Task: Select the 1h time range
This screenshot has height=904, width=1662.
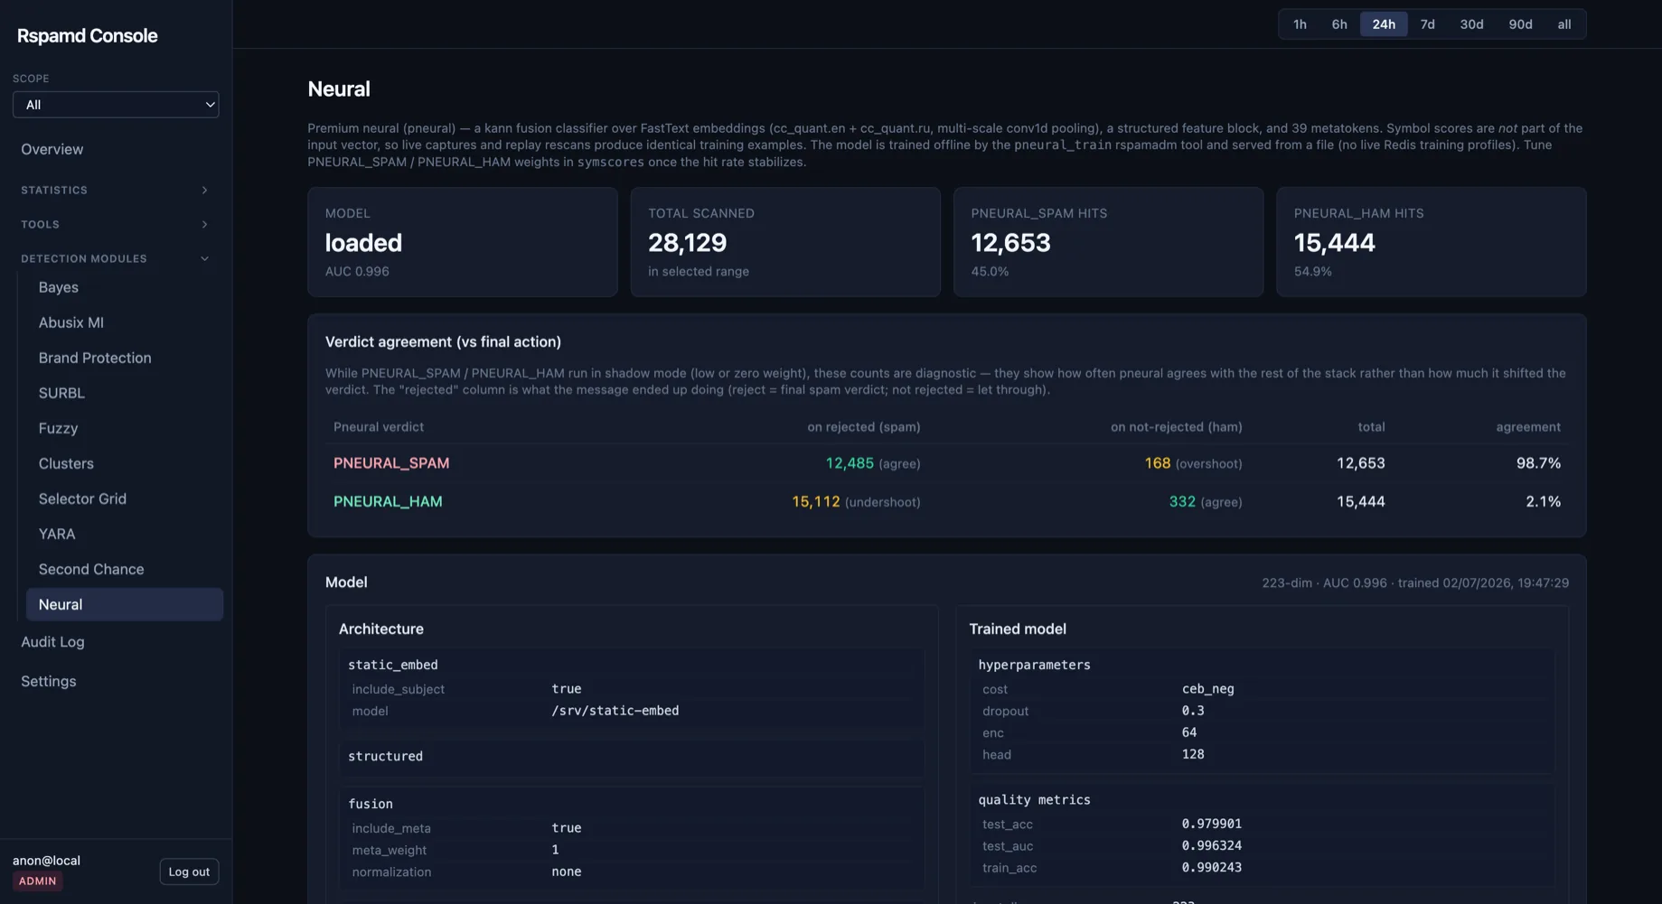Action: click(1300, 24)
